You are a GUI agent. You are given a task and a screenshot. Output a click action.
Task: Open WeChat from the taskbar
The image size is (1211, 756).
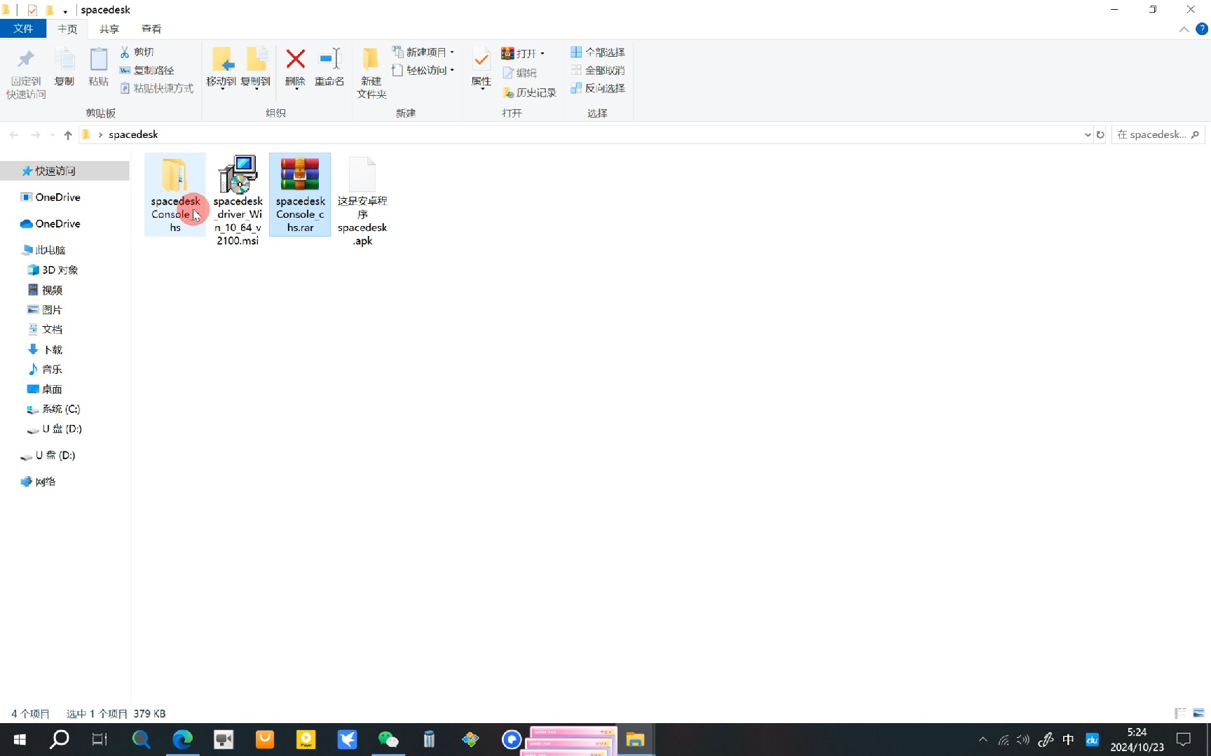(x=388, y=739)
